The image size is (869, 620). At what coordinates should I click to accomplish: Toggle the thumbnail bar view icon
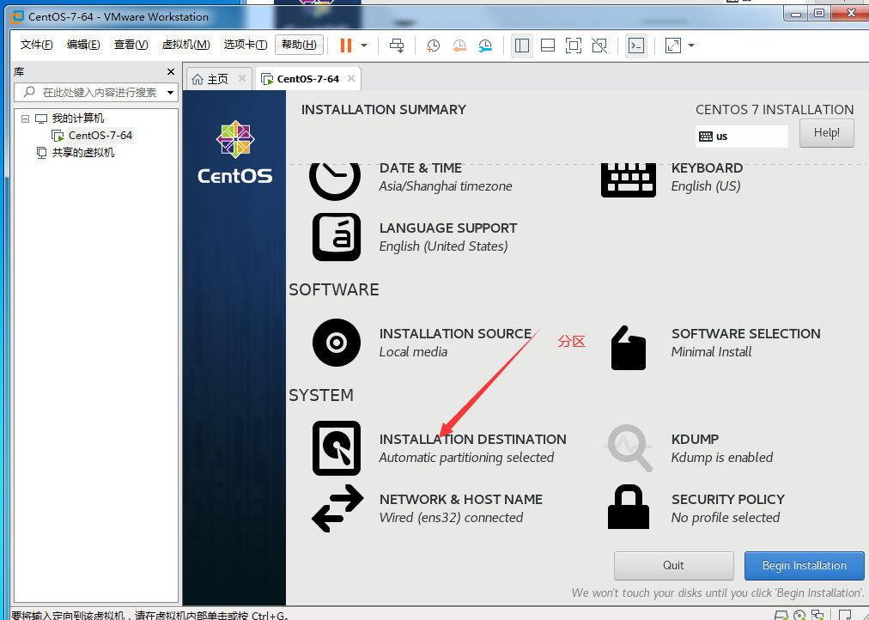click(x=548, y=46)
